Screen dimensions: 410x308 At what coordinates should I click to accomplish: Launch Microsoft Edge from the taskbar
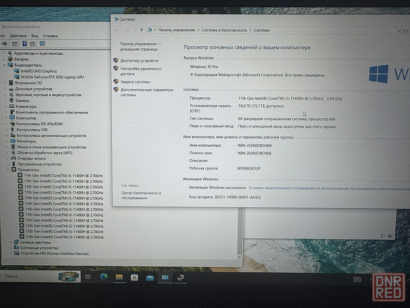pos(104,277)
